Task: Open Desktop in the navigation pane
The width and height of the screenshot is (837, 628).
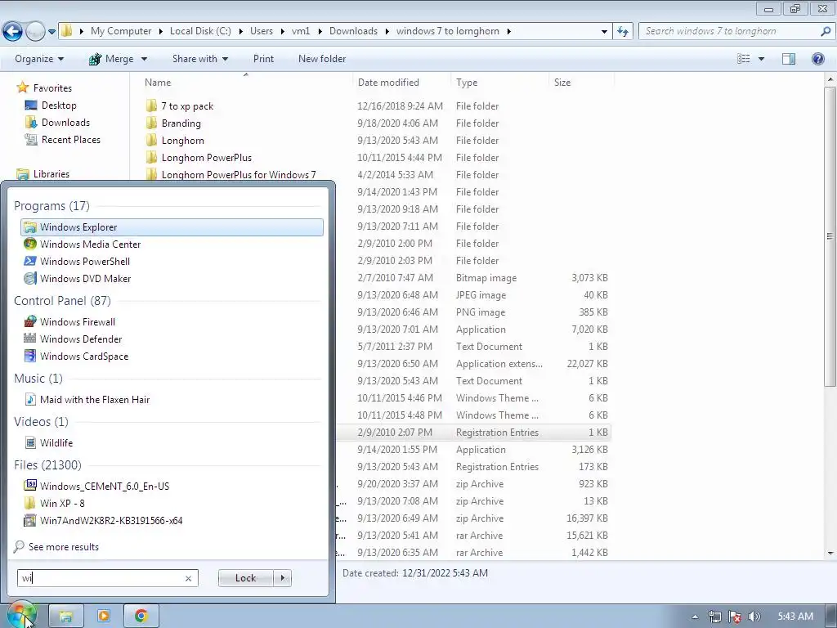Action: point(59,105)
